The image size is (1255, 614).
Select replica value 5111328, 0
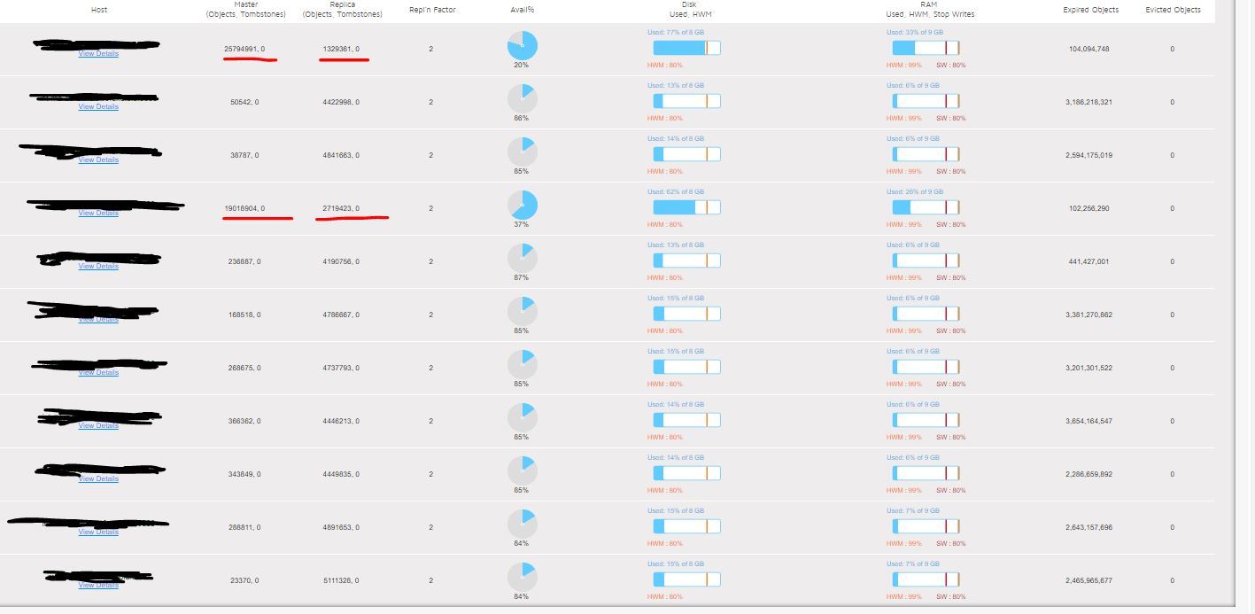341,580
